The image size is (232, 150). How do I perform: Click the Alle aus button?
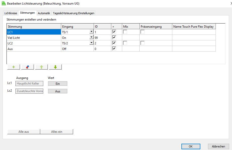pyautogui.click(x=24, y=132)
